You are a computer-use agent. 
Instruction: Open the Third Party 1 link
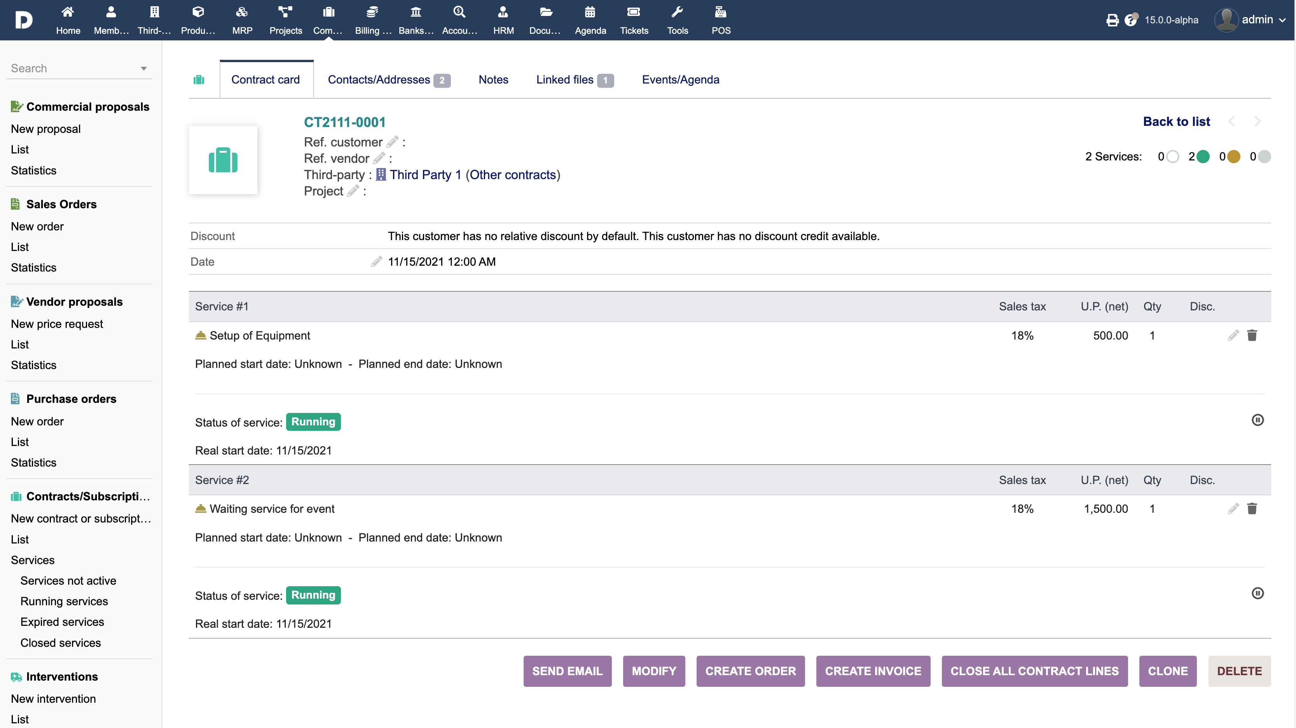click(x=425, y=175)
